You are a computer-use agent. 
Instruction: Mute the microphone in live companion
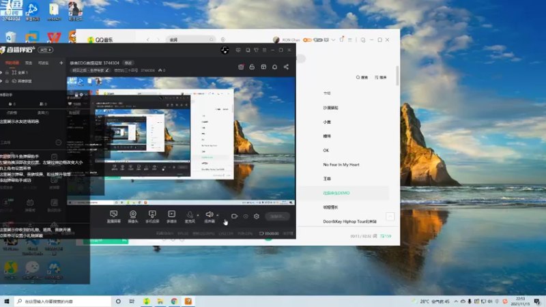tap(190, 215)
